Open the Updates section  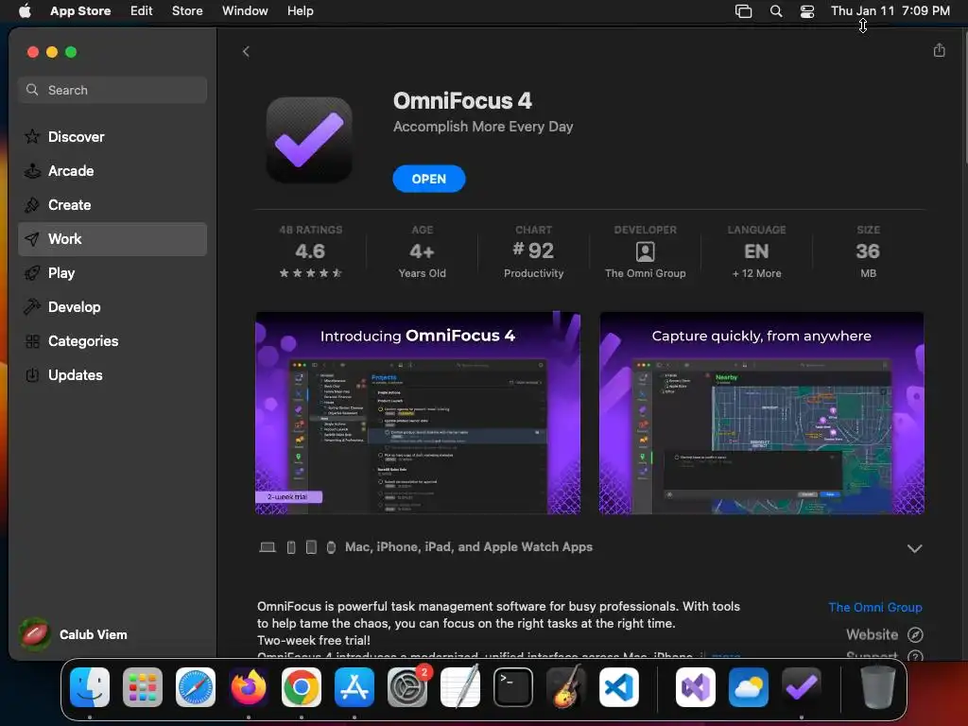[x=112, y=374]
